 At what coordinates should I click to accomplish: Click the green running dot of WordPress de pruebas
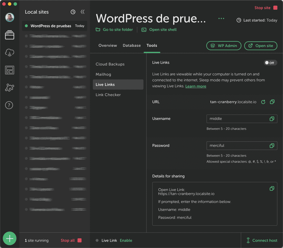pyautogui.click(x=26, y=26)
